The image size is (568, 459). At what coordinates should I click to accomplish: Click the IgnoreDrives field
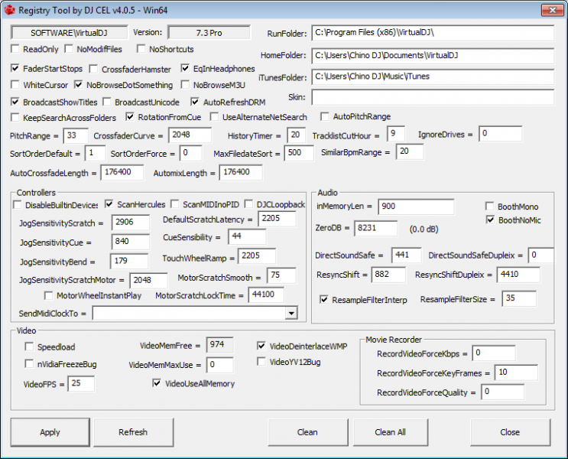coord(500,134)
